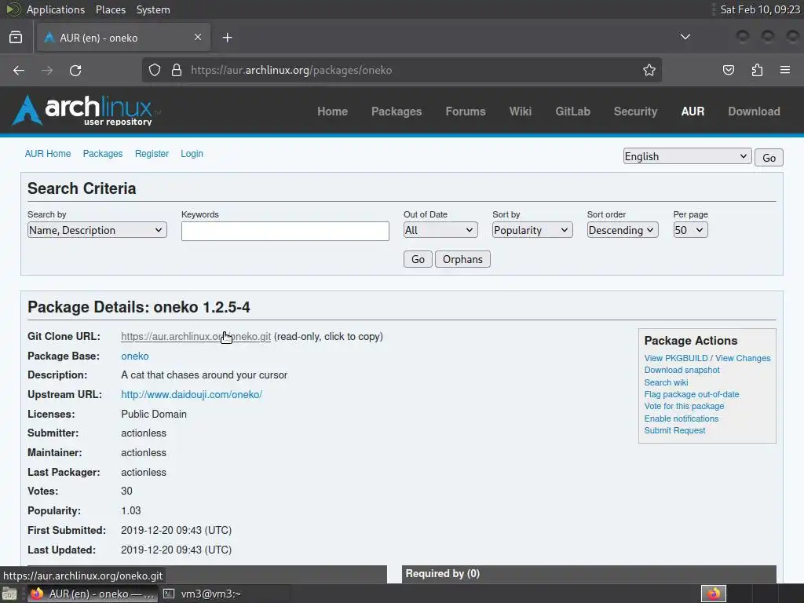Click the site security padlock icon
Image resolution: width=804 pixels, height=603 pixels.
[177, 70]
